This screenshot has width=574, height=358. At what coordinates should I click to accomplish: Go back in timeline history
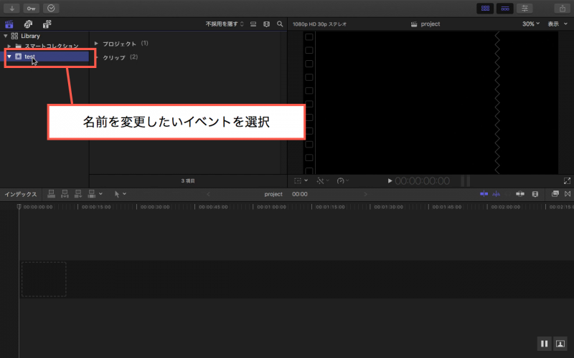[x=208, y=194]
